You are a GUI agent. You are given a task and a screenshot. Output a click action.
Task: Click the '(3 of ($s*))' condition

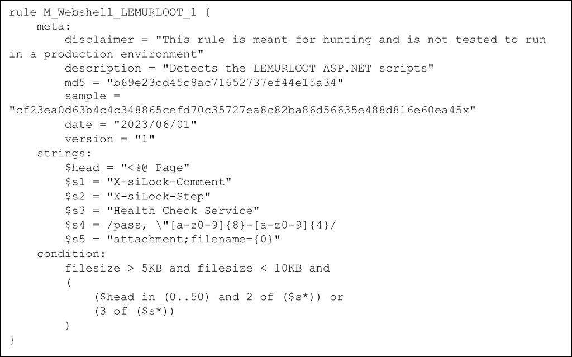pos(134,311)
